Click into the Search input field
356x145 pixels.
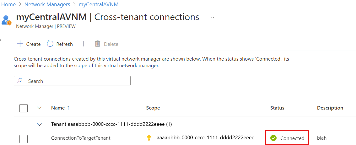75,81
